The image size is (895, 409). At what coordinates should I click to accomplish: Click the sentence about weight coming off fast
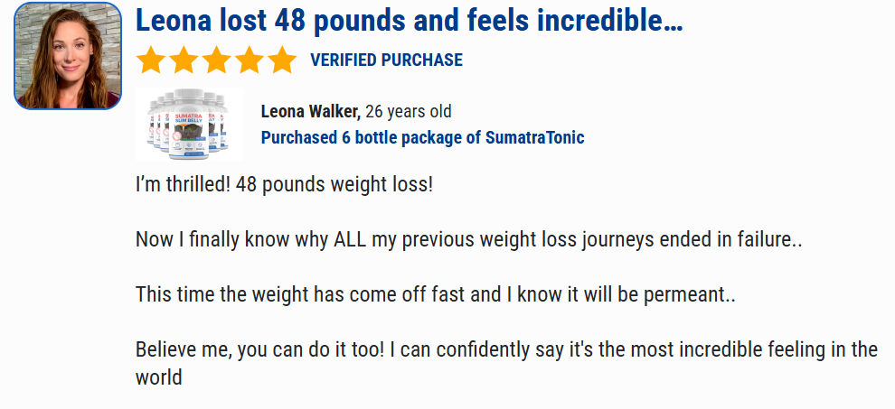coord(435,294)
